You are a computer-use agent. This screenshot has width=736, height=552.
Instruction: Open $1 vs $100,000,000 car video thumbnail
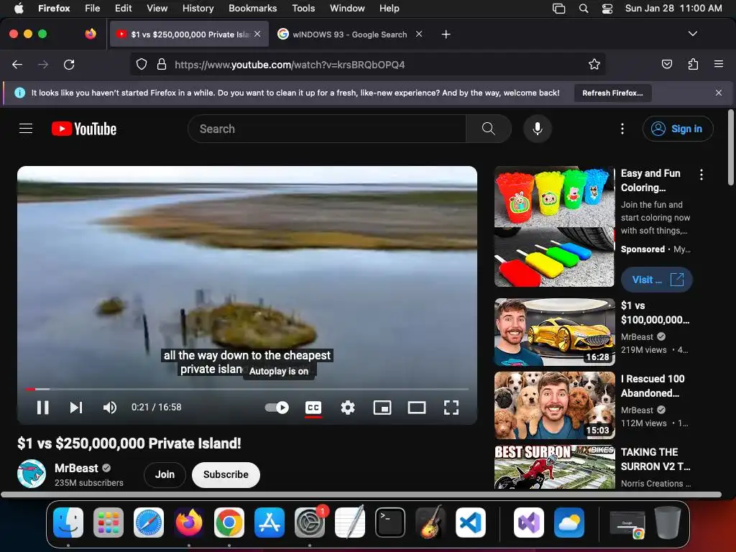554,332
